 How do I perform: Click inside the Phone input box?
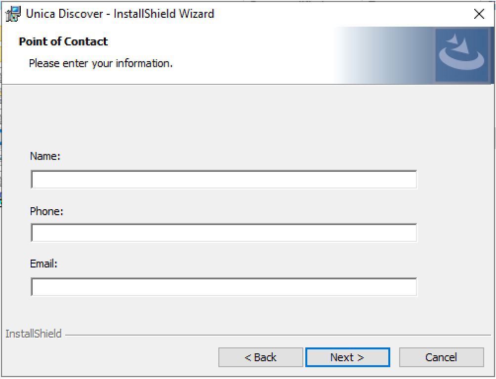(224, 233)
